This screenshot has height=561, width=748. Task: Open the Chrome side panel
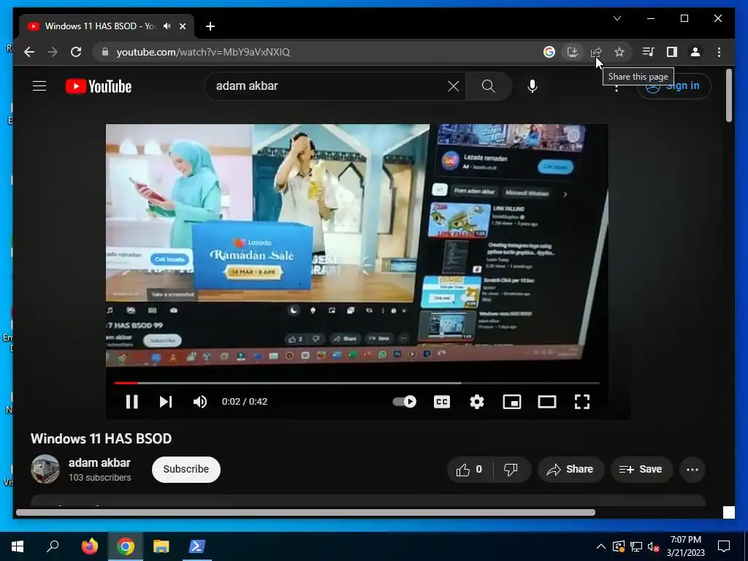[672, 52]
